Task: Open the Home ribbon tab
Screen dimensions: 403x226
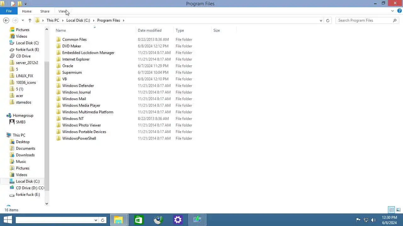Action: tap(27, 11)
